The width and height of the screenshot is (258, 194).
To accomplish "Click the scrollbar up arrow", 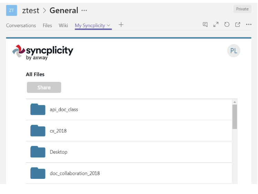I will tap(235, 102).
